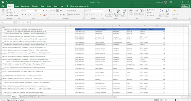Undo the last action
Image resolution: width=191 pixels, height=101 pixels.
point(6,2)
